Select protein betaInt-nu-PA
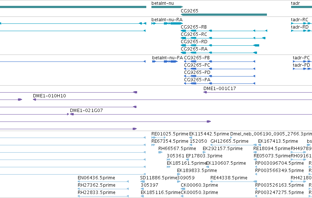 coord(165,61)
